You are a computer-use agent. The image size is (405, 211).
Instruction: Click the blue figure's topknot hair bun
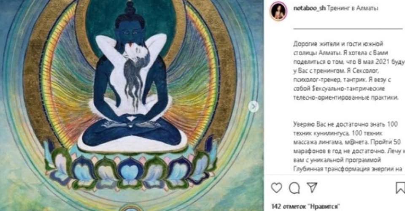[x=130, y=10]
